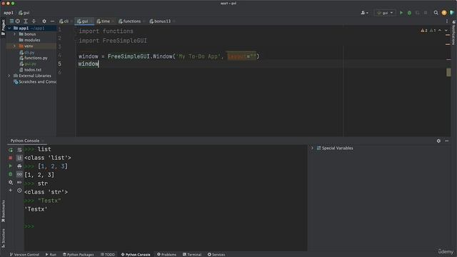Toggle the Structure side tool window
This screenshot has height=257, width=457.
click(3, 238)
